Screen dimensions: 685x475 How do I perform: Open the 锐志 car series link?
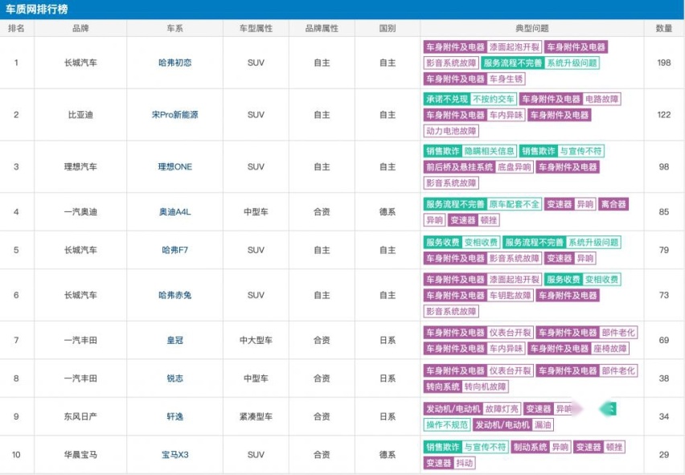(174, 378)
